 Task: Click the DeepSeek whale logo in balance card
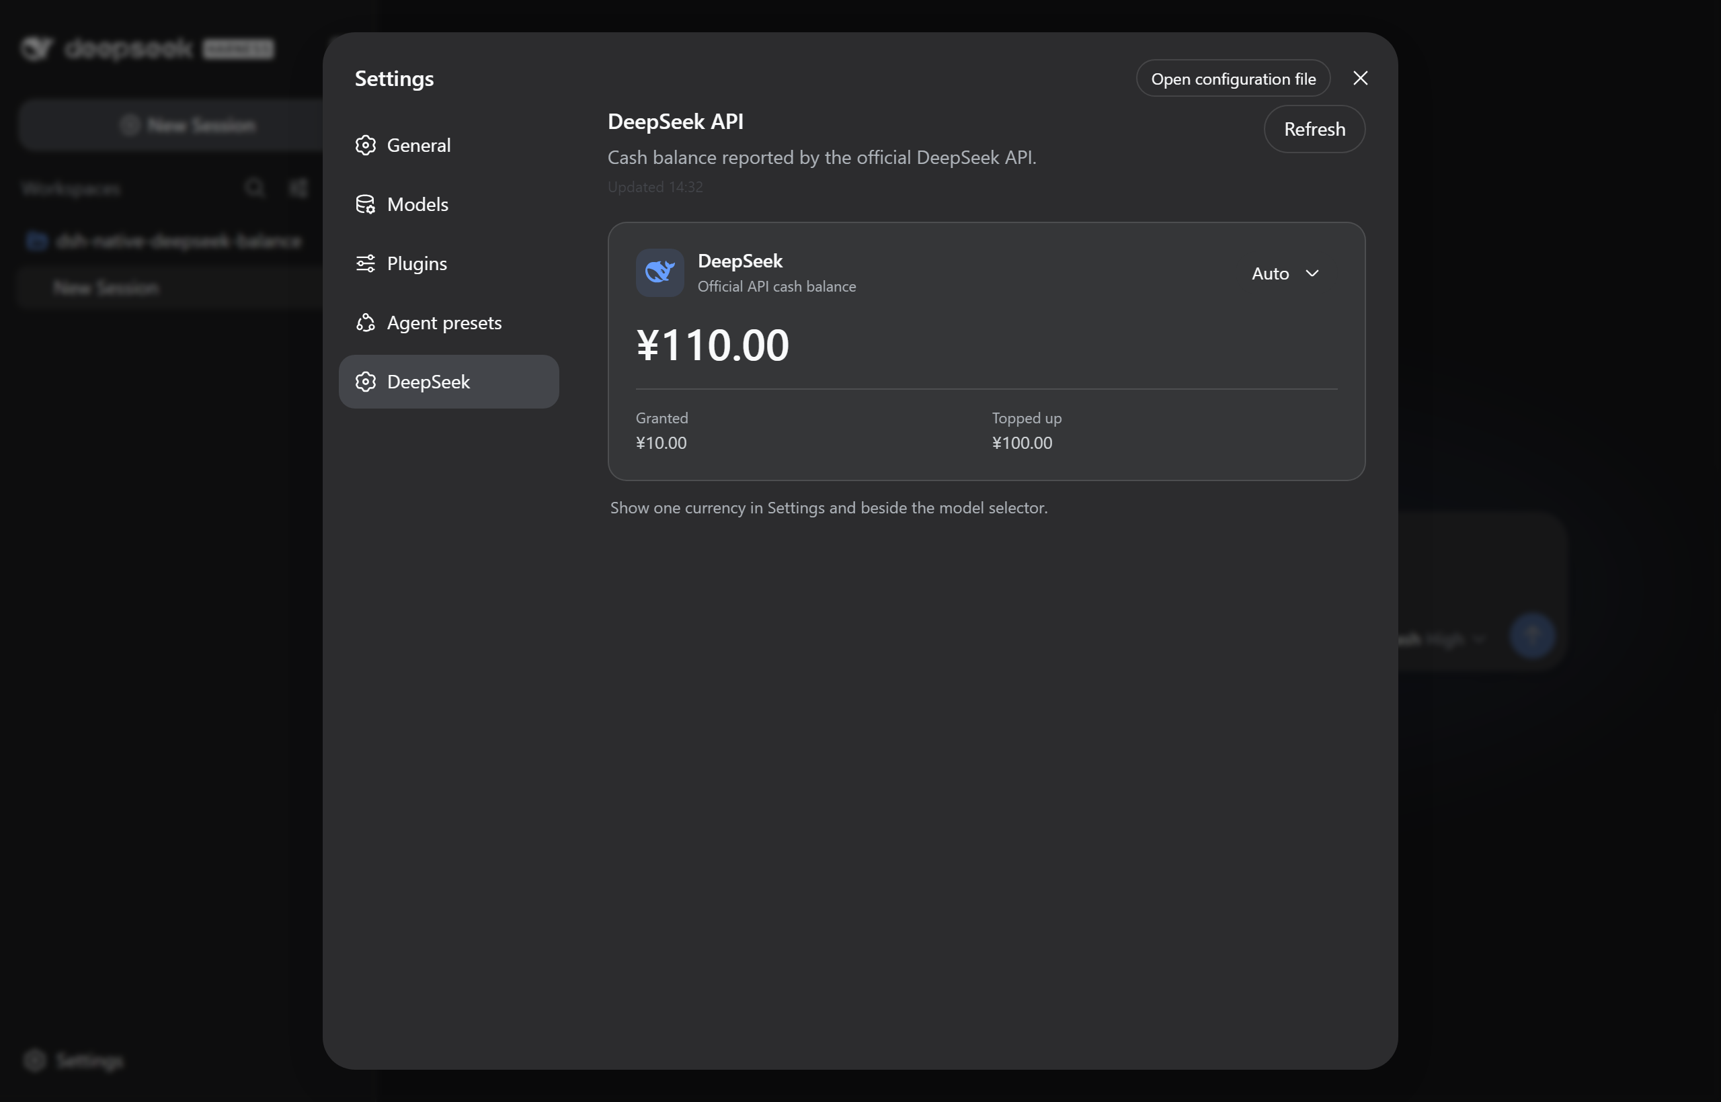pos(659,273)
